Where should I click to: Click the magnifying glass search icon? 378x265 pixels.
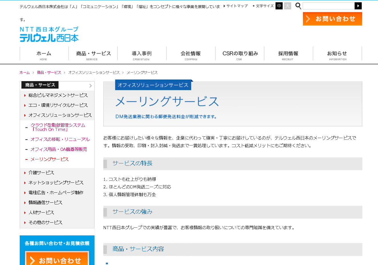pyautogui.click(x=298, y=6)
